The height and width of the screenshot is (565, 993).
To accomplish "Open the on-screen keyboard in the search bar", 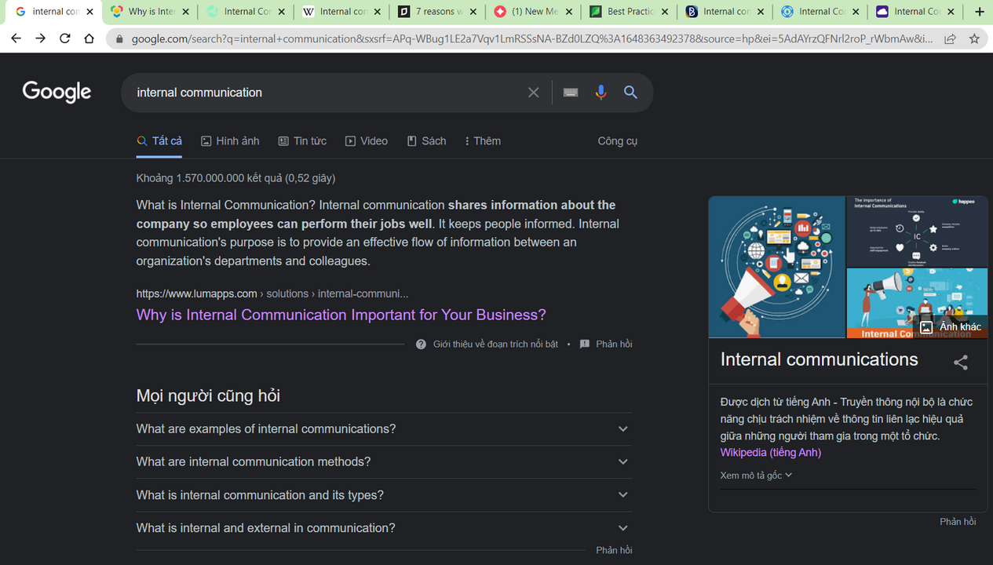I will (570, 92).
